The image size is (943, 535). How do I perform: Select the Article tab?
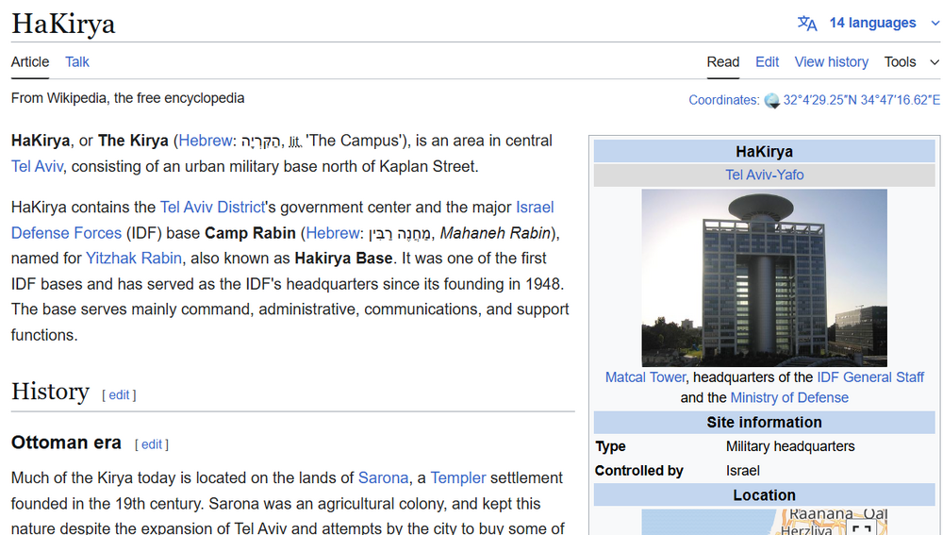[x=30, y=62]
